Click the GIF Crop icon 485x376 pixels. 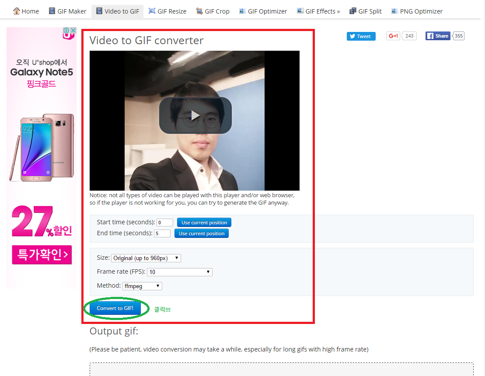click(199, 11)
